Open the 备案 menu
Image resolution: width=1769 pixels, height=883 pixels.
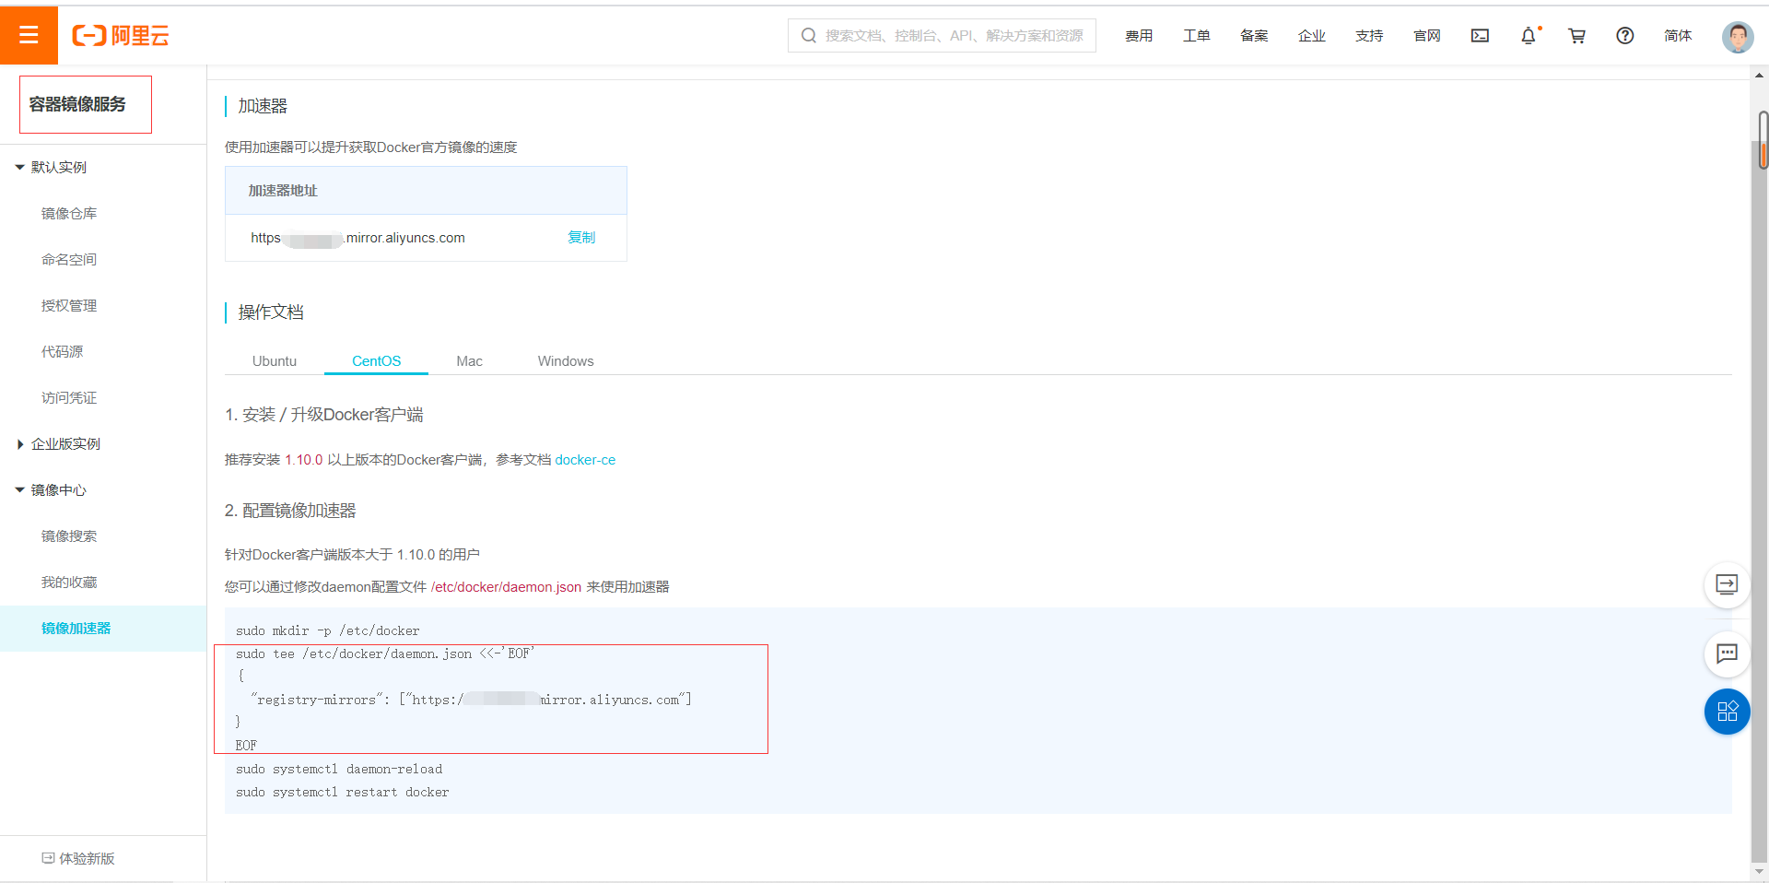pos(1254,36)
